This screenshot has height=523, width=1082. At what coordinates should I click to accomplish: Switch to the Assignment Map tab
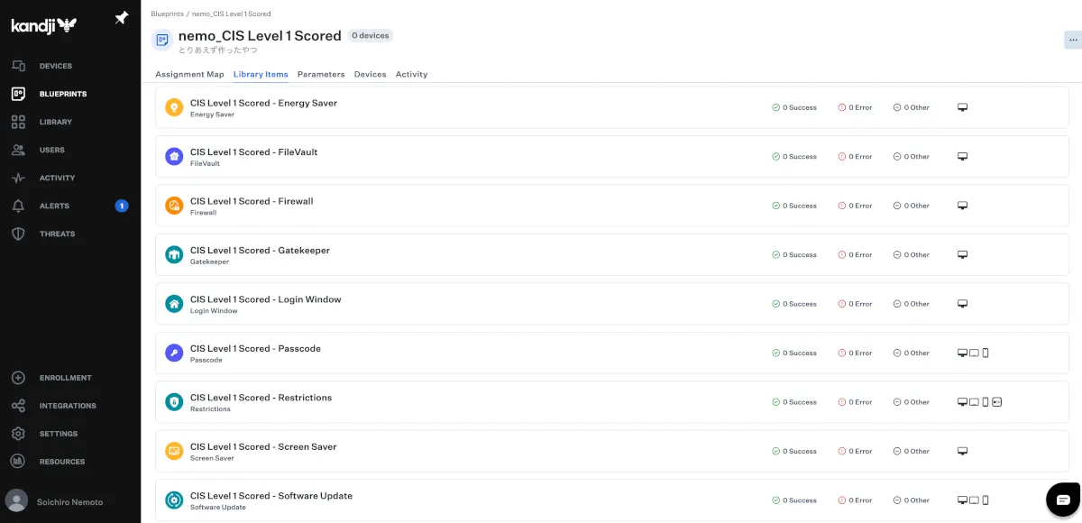189,74
